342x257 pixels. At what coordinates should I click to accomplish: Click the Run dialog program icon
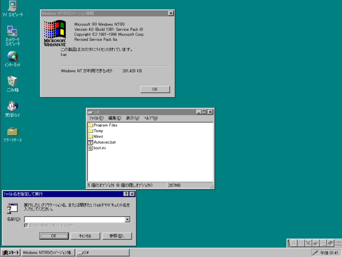(12, 208)
